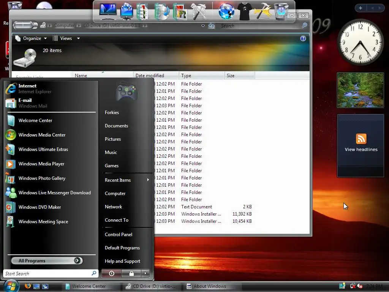Open Default Programs from the Start menu

coord(122,248)
